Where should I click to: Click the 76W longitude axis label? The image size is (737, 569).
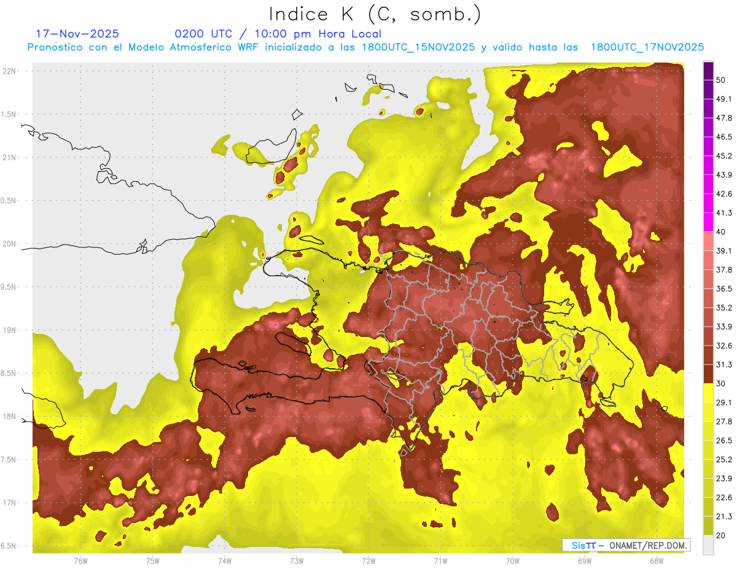80,560
